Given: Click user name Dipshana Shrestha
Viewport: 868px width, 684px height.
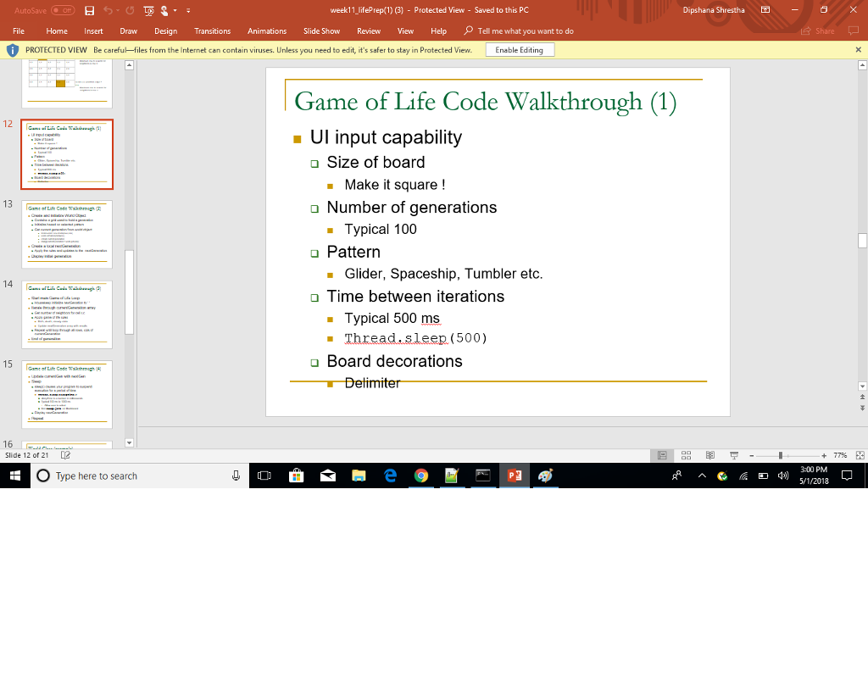Looking at the screenshot, I should tap(714, 10).
